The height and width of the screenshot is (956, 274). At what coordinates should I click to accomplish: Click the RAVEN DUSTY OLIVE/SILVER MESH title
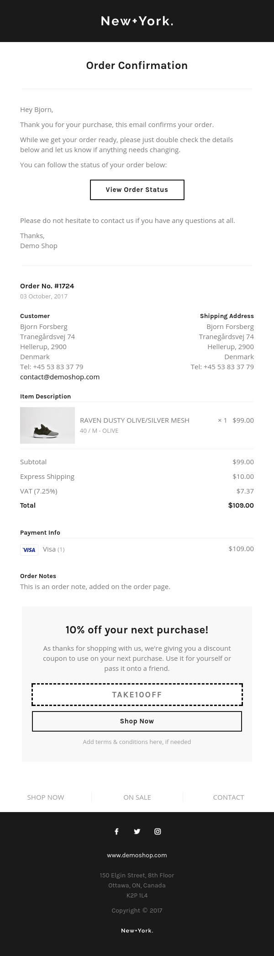click(x=135, y=420)
